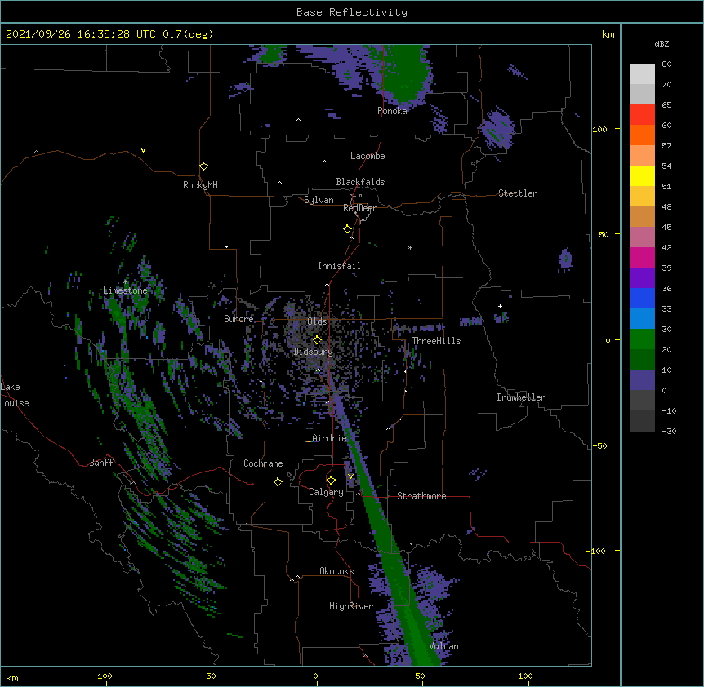Click the Base_Reflectivity title text
The width and height of the screenshot is (704, 687).
[352, 12]
